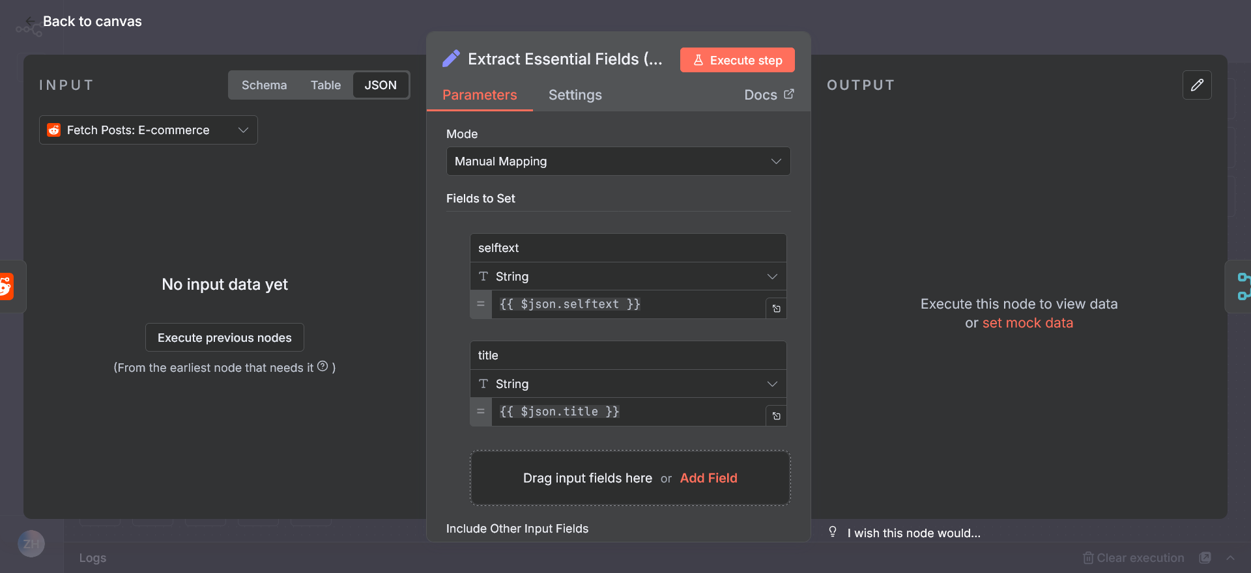Screen dimensions: 1251x573
Task: Select JSON input view
Action: tap(381, 85)
